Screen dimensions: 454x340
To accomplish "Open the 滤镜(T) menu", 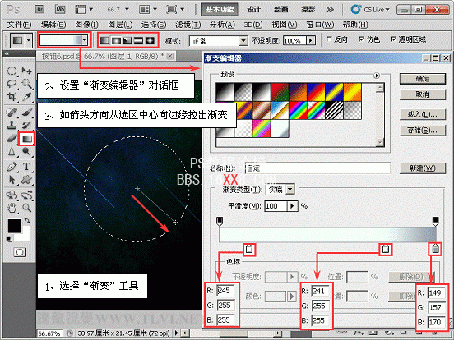I will tap(188, 25).
